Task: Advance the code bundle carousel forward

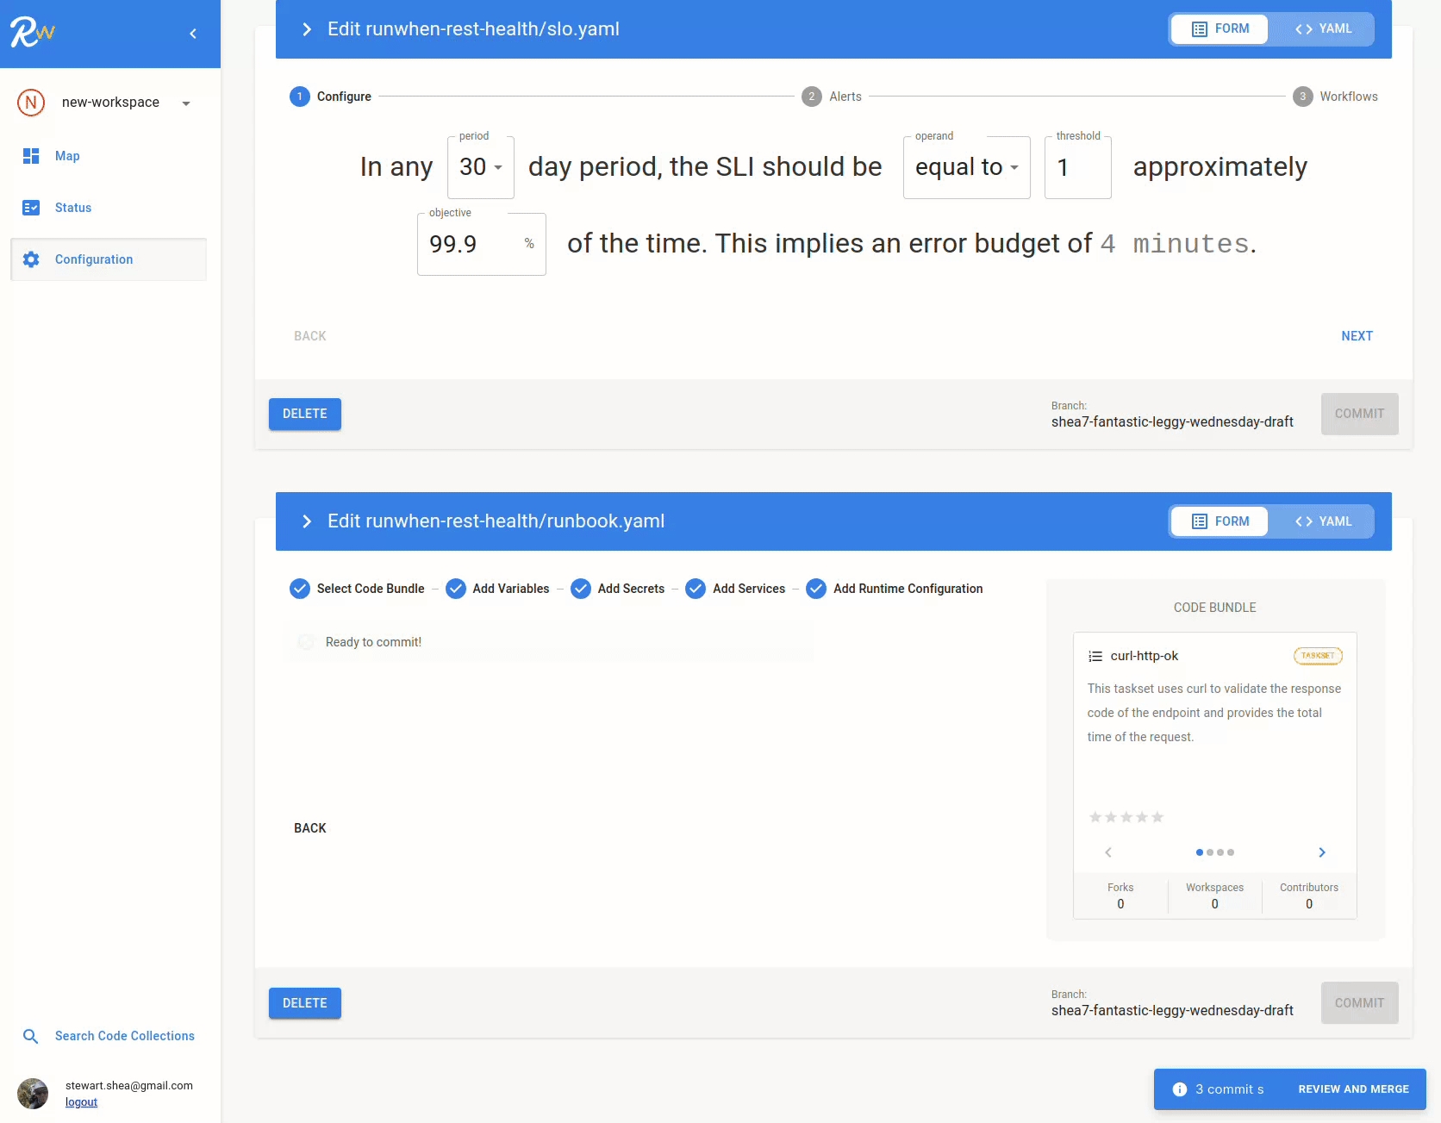Action: point(1322,852)
